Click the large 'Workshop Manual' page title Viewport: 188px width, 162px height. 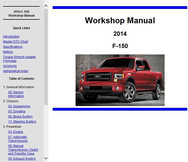pos(120,20)
